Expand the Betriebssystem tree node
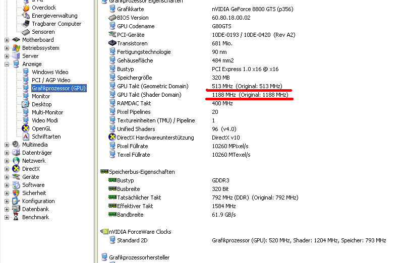 [x=7, y=48]
